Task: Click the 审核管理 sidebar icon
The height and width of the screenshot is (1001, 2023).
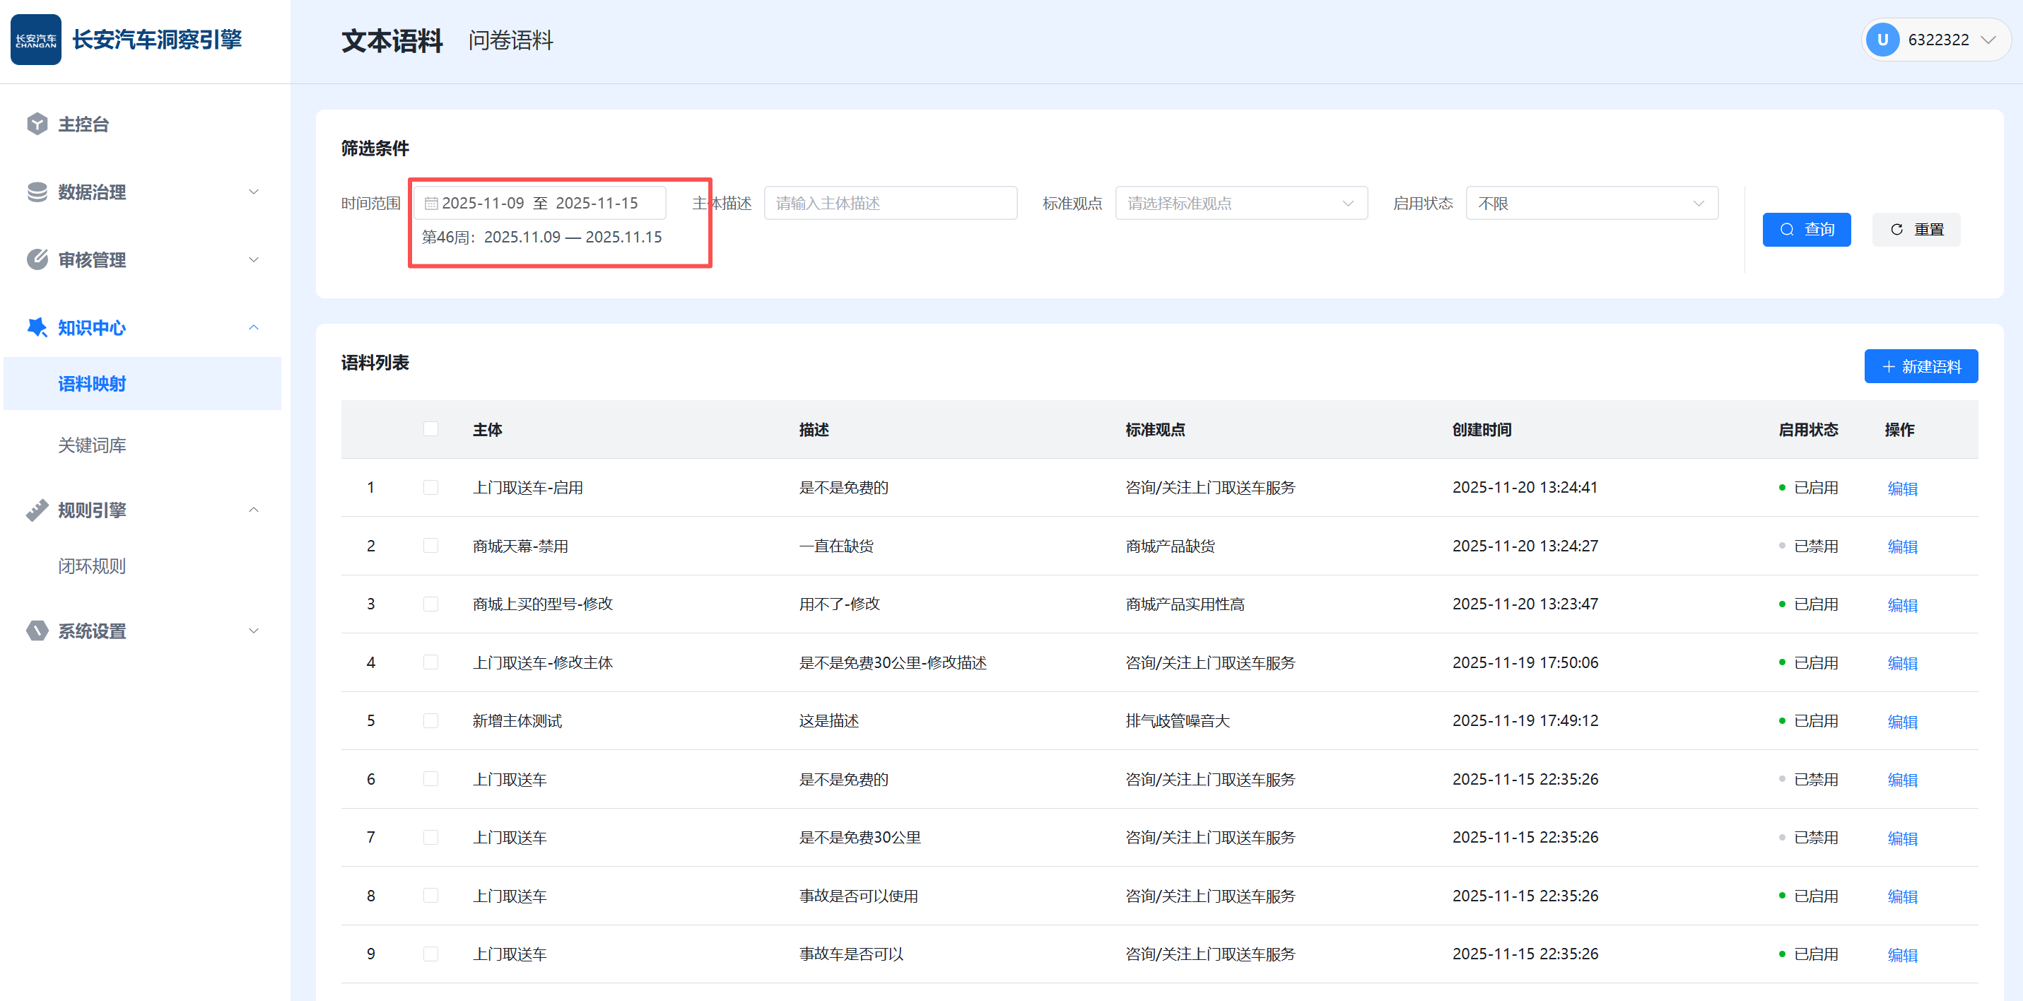Action: point(37,259)
